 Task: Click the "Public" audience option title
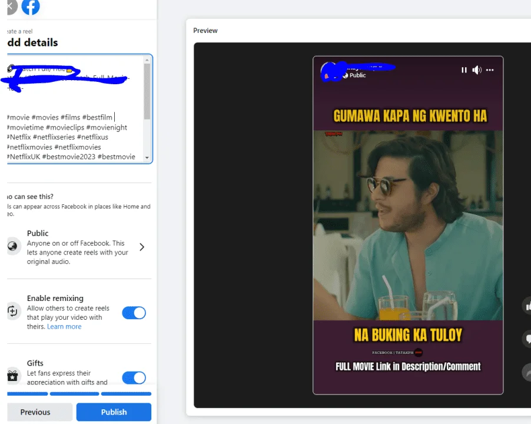coord(38,233)
